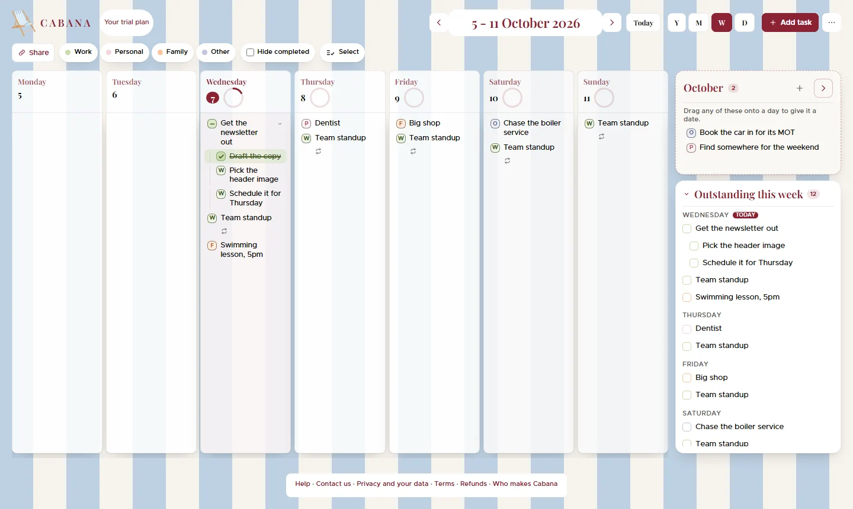Screen dimensions: 853x509
Task: Click the Swimming lesson category badge
Action: tap(212, 246)
